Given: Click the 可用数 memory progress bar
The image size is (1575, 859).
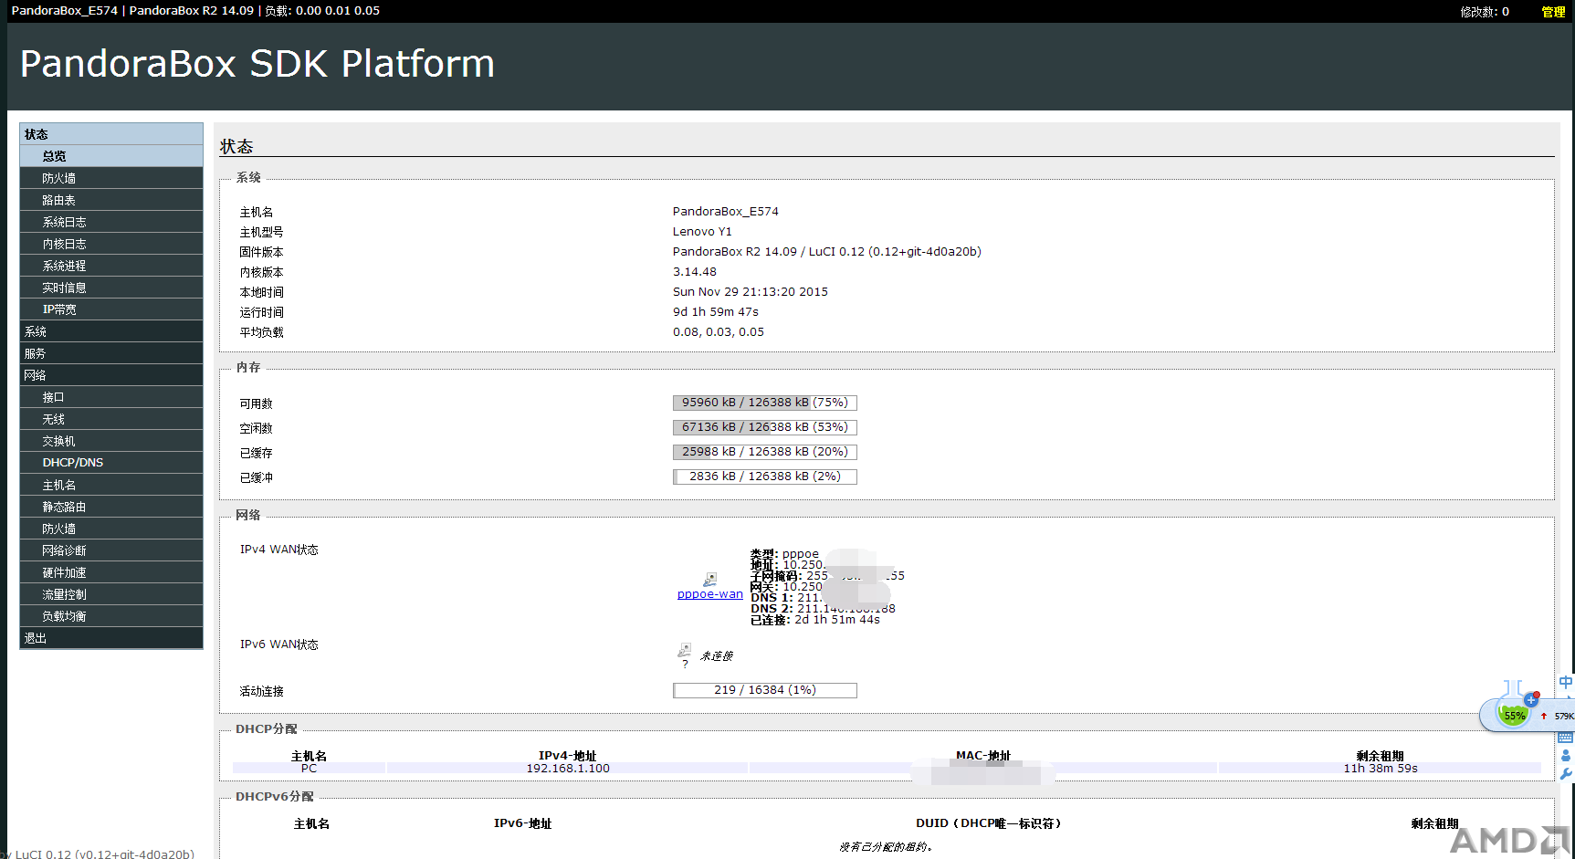Looking at the screenshot, I should pyautogui.click(x=765, y=403).
